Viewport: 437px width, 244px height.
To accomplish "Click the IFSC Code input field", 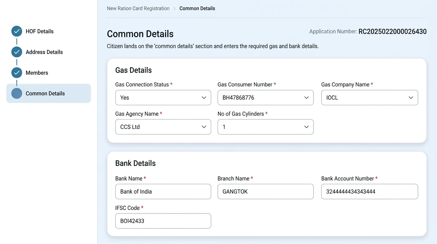I will tap(163, 221).
